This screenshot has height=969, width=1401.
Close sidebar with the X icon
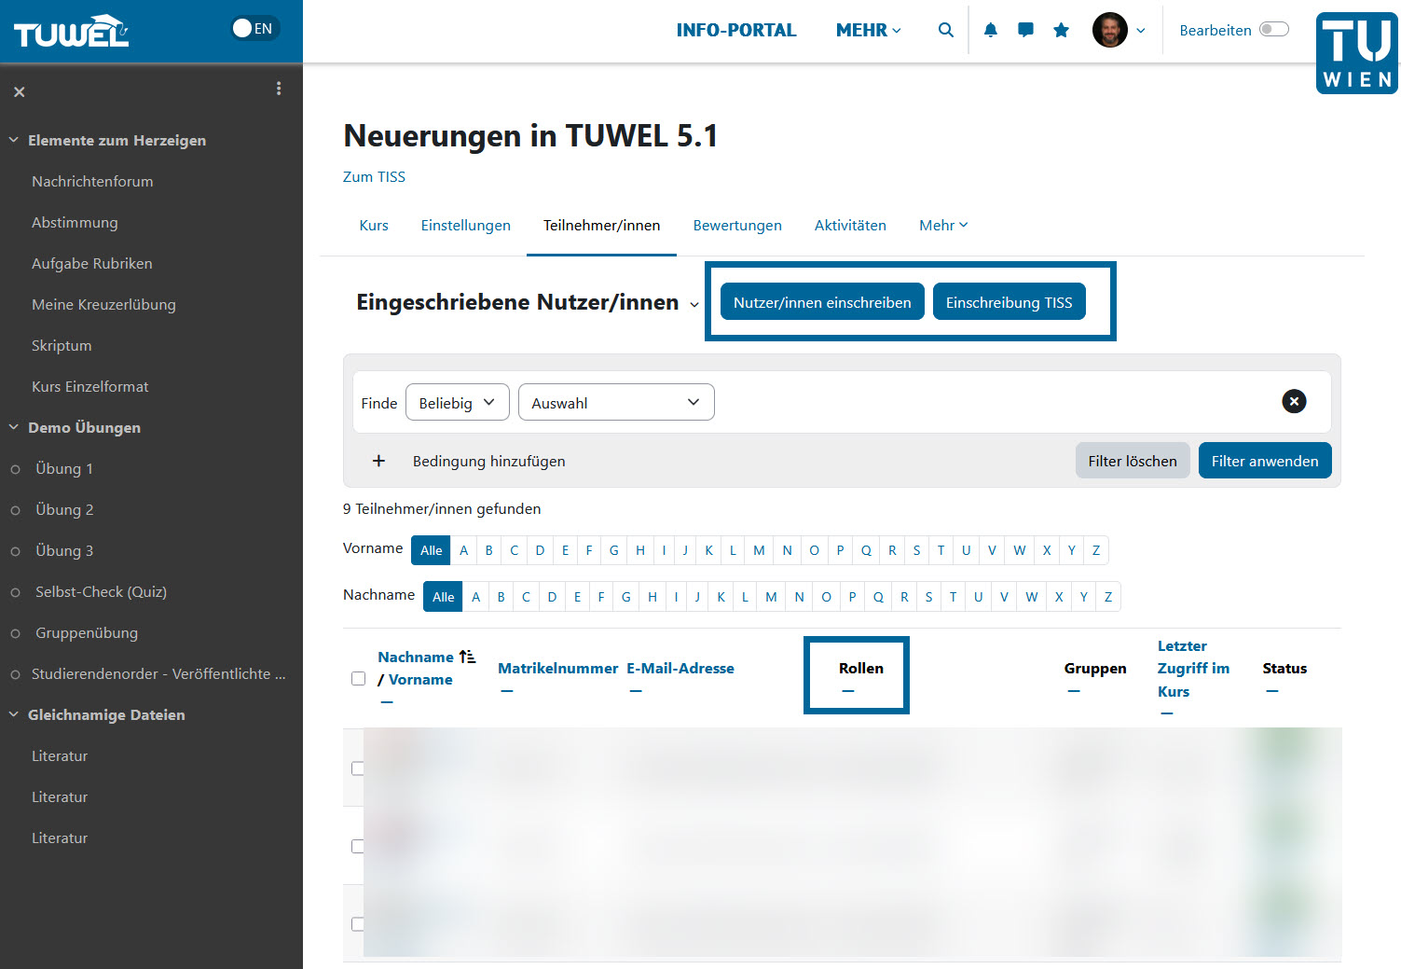[19, 91]
